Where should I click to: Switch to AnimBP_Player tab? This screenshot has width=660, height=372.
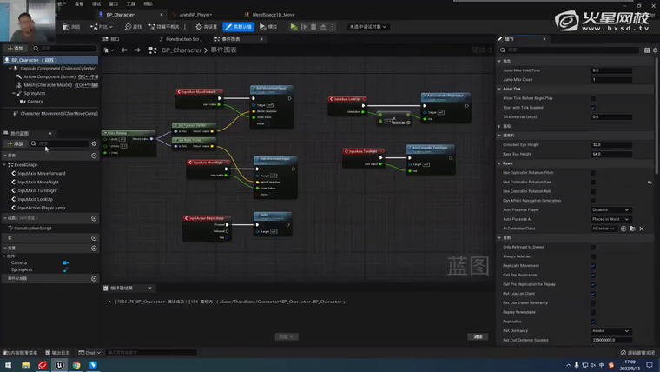(x=195, y=14)
